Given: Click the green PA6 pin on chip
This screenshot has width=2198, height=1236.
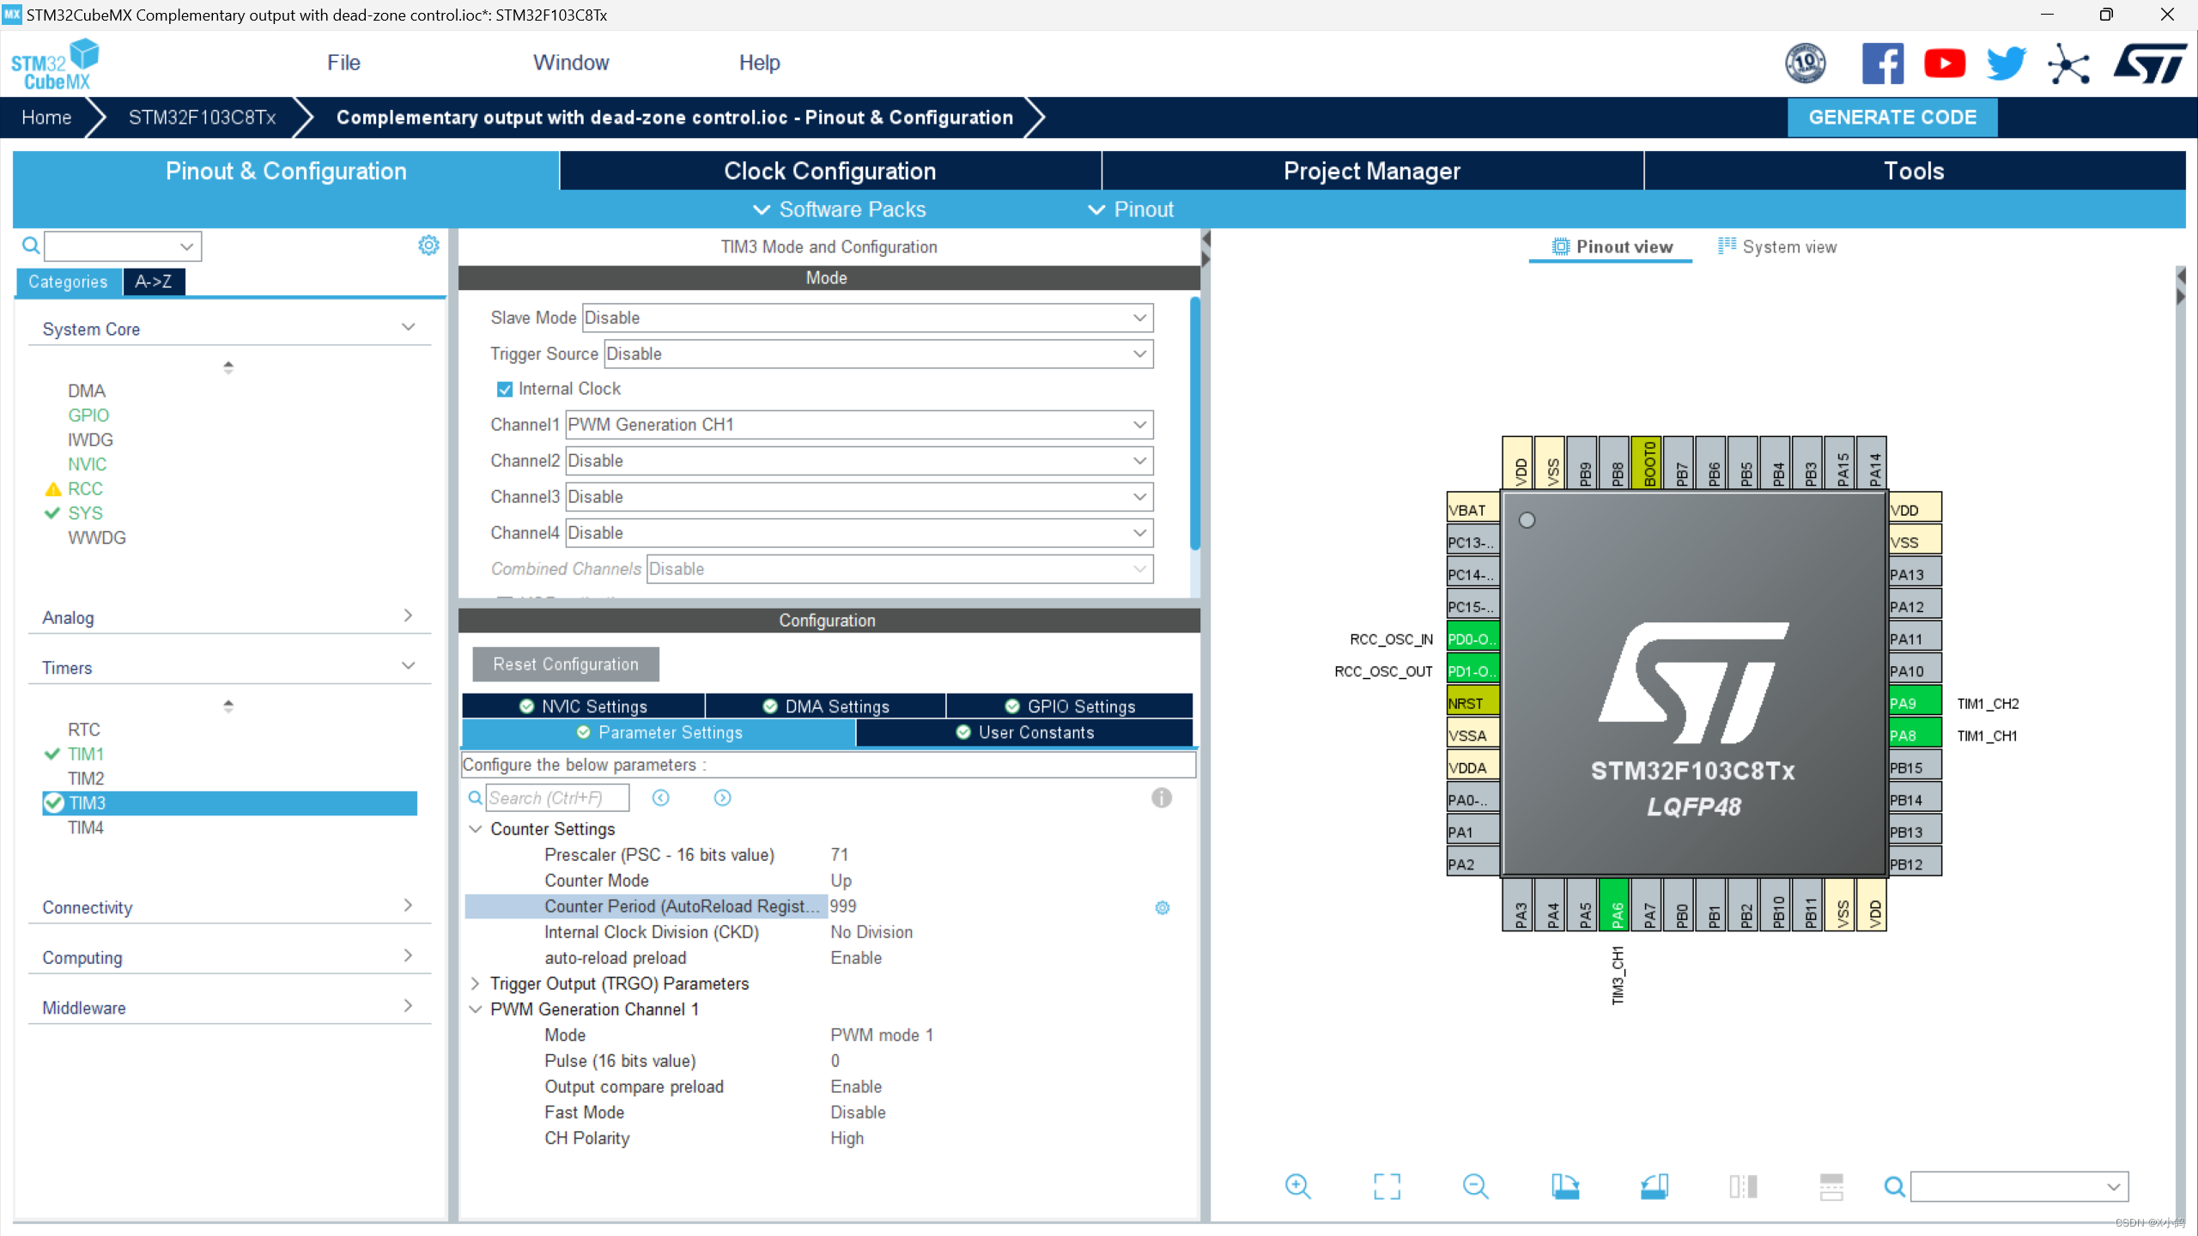Looking at the screenshot, I should (1615, 905).
